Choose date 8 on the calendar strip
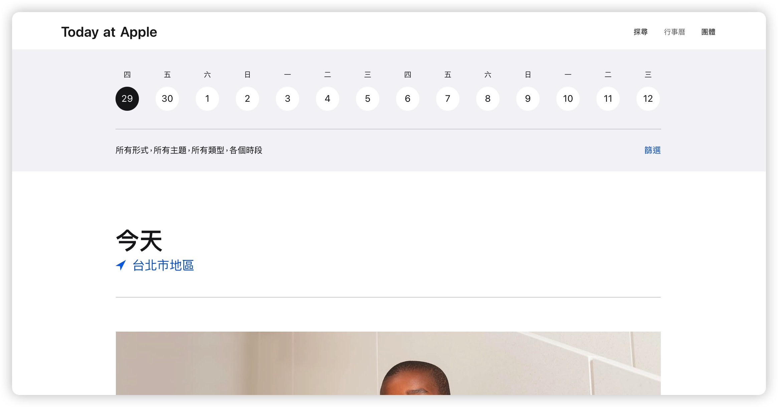This screenshot has width=778, height=407. (x=488, y=99)
